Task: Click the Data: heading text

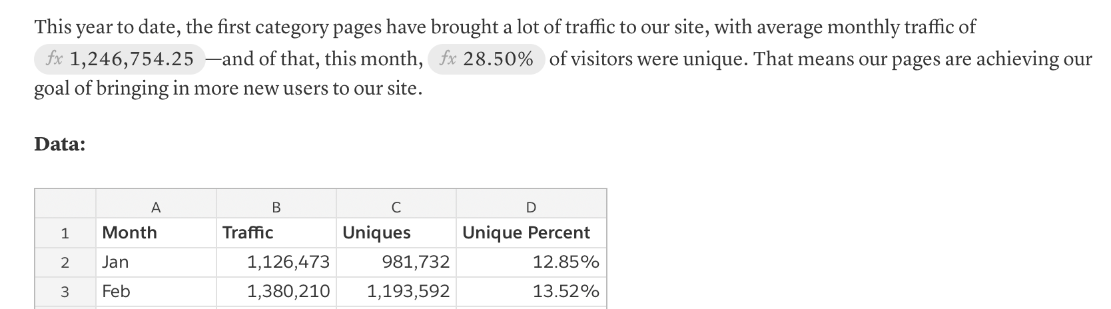Action: (x=60, y=145)
